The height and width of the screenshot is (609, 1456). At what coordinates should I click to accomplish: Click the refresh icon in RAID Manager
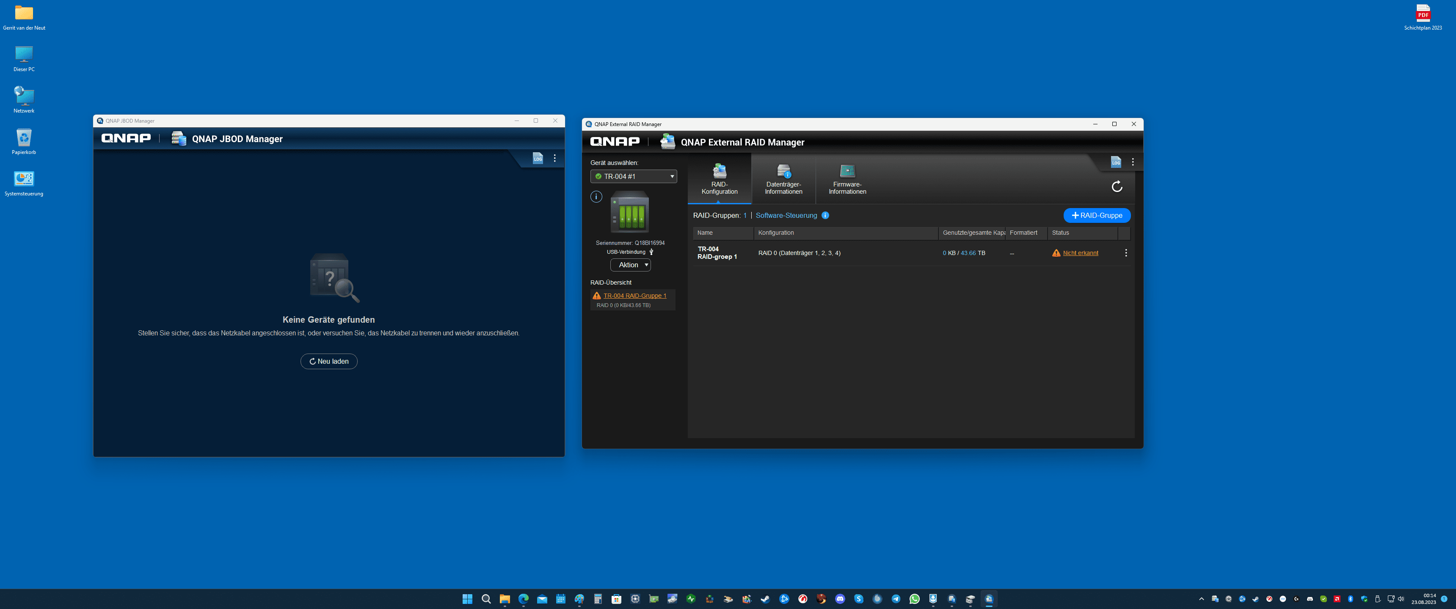coord(1117,187)
